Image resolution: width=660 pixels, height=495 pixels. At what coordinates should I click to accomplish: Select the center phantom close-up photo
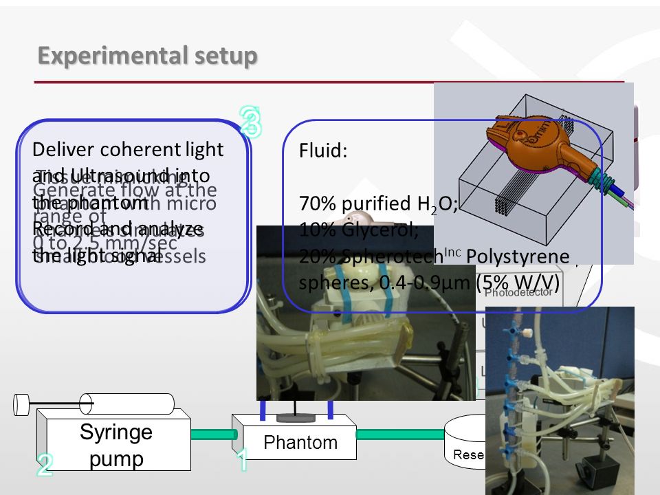(366, 313)
